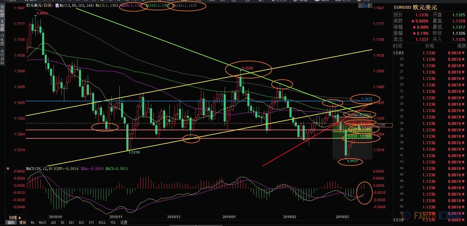The height and width of the screenshot is (226, 467).
Task: Apply the MA indicator from bottom bar
Action: coord(32,222)
